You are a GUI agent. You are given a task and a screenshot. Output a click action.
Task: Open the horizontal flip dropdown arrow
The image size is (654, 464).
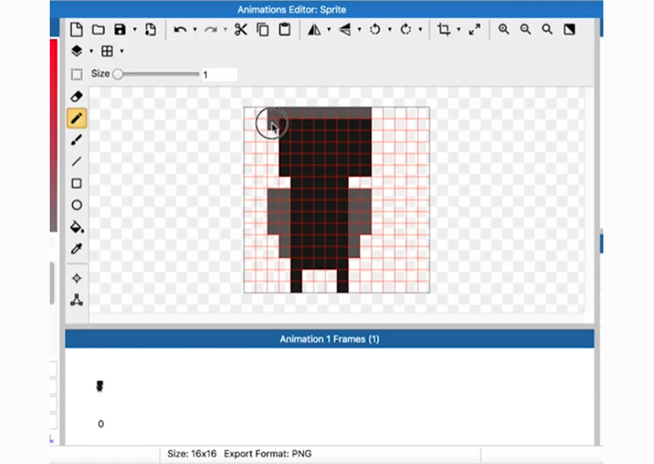pyautogui.click(x=328, y=30)
